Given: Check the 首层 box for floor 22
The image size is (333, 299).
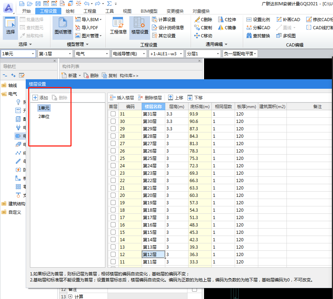Looking at the screenshot, I should click(x=113, y=180).
